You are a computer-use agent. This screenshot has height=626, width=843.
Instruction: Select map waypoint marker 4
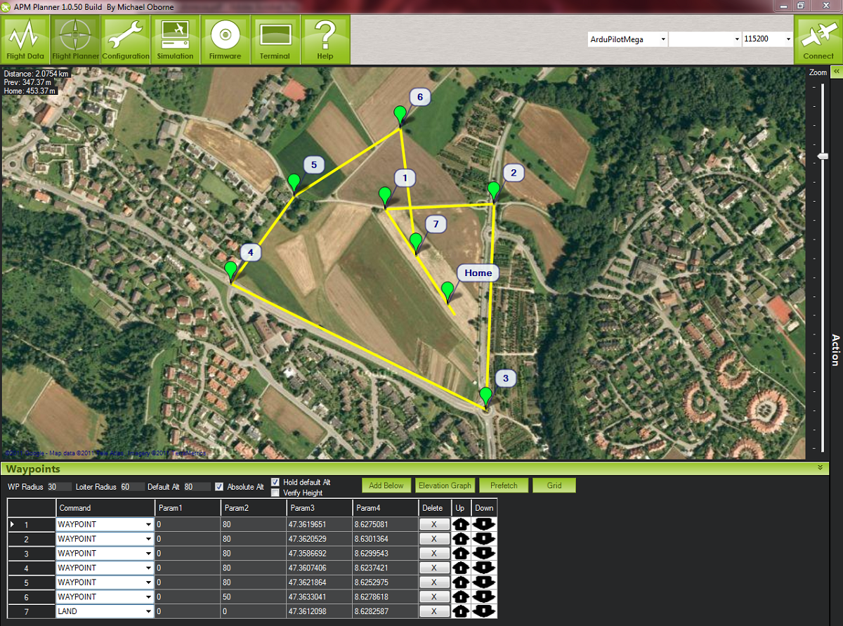click(230, 270)
